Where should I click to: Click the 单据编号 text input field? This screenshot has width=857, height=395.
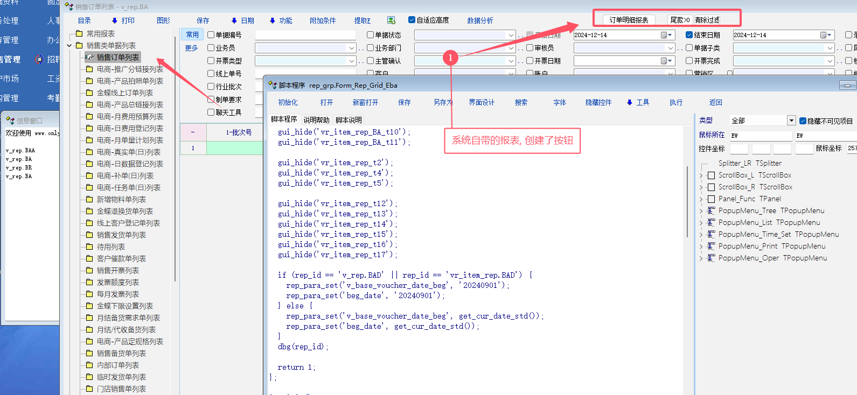(x=305, y=35)
